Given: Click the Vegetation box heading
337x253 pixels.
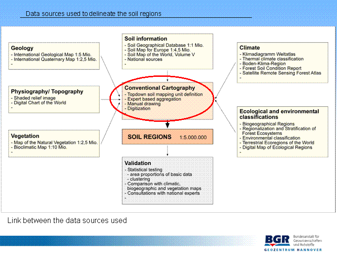Looking at the screenshot, I should [25, 136].
